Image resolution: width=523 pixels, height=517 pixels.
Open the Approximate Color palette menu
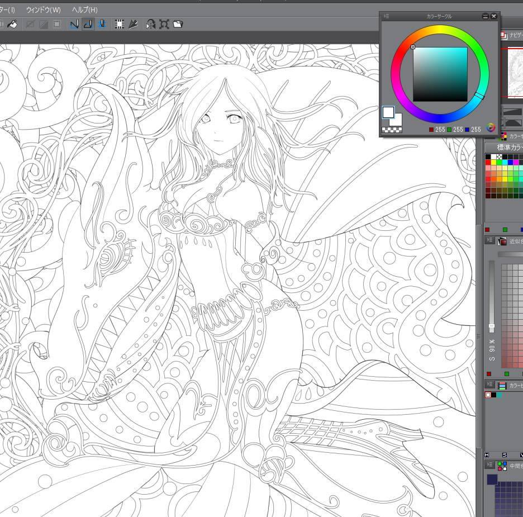489,240
